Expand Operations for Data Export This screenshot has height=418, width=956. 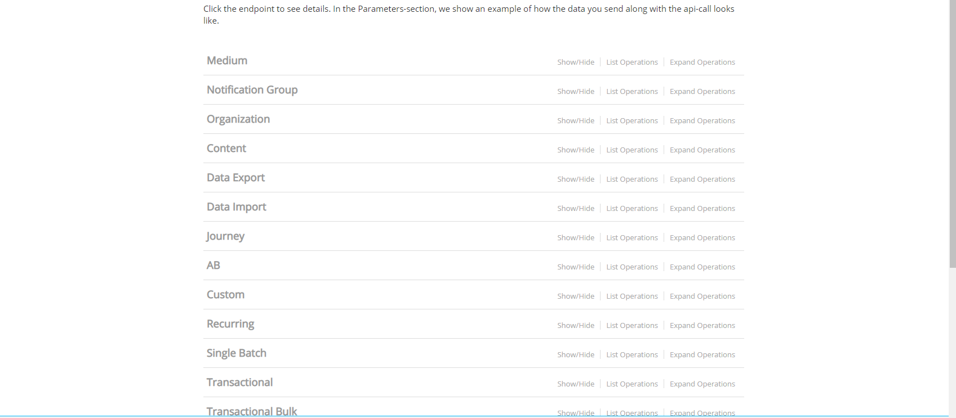coord(702,179)
